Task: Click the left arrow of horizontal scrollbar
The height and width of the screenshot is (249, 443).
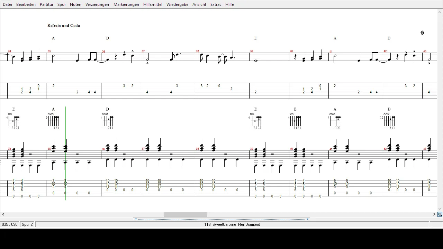Action: coord(3,214)
